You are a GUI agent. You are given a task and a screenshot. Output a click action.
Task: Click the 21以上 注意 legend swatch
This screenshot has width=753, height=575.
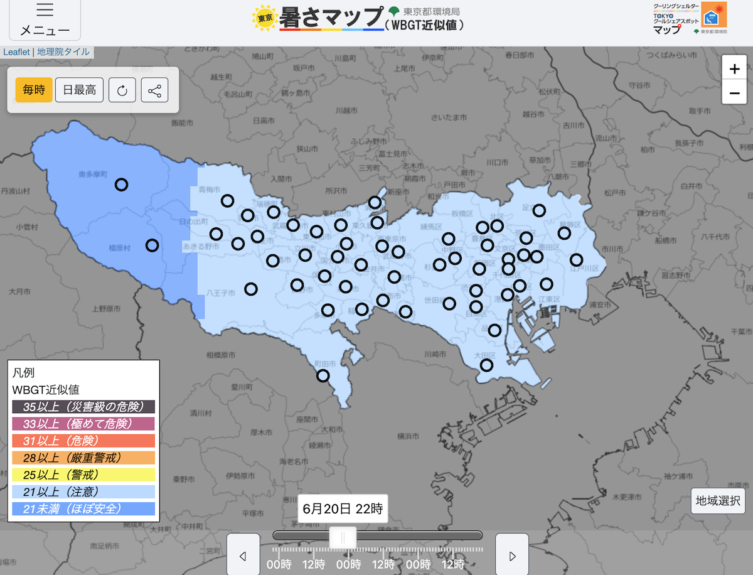(83, 492)
